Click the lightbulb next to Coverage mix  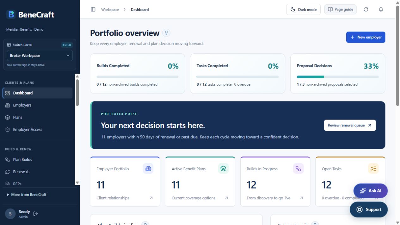coord(315,224)
